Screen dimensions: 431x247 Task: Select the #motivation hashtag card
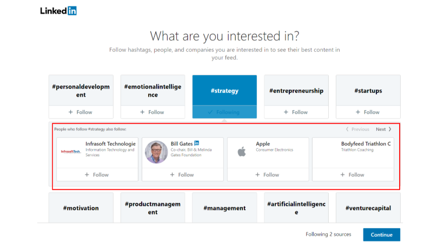pyautogui.click(x=81, y=208)
